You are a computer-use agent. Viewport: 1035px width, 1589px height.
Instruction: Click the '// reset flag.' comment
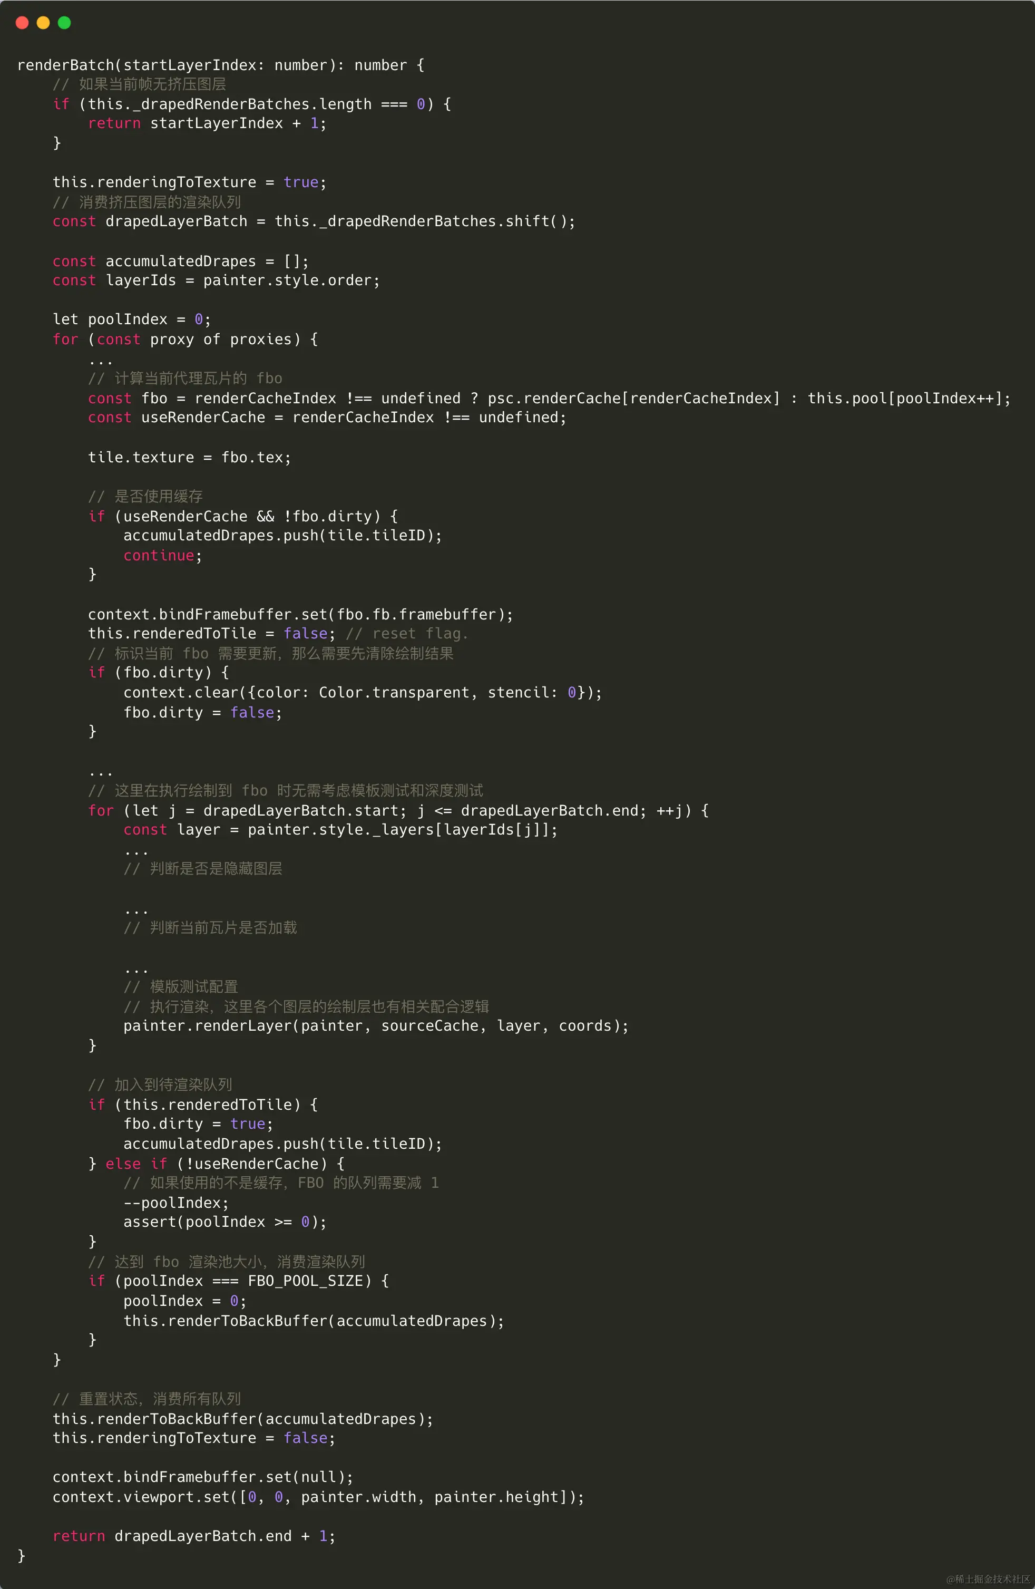[x=407, y=634]
